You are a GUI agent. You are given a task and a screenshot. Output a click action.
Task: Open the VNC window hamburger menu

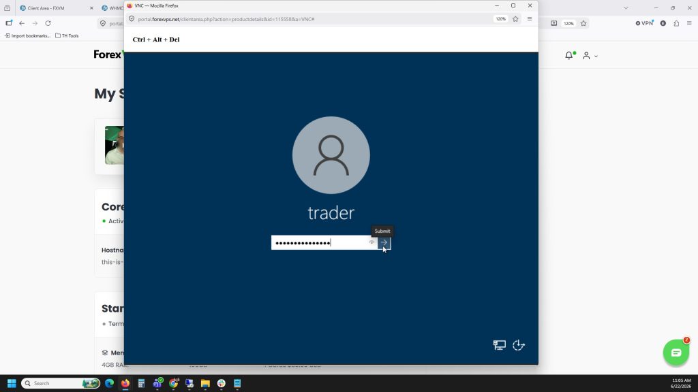point(530,19)
